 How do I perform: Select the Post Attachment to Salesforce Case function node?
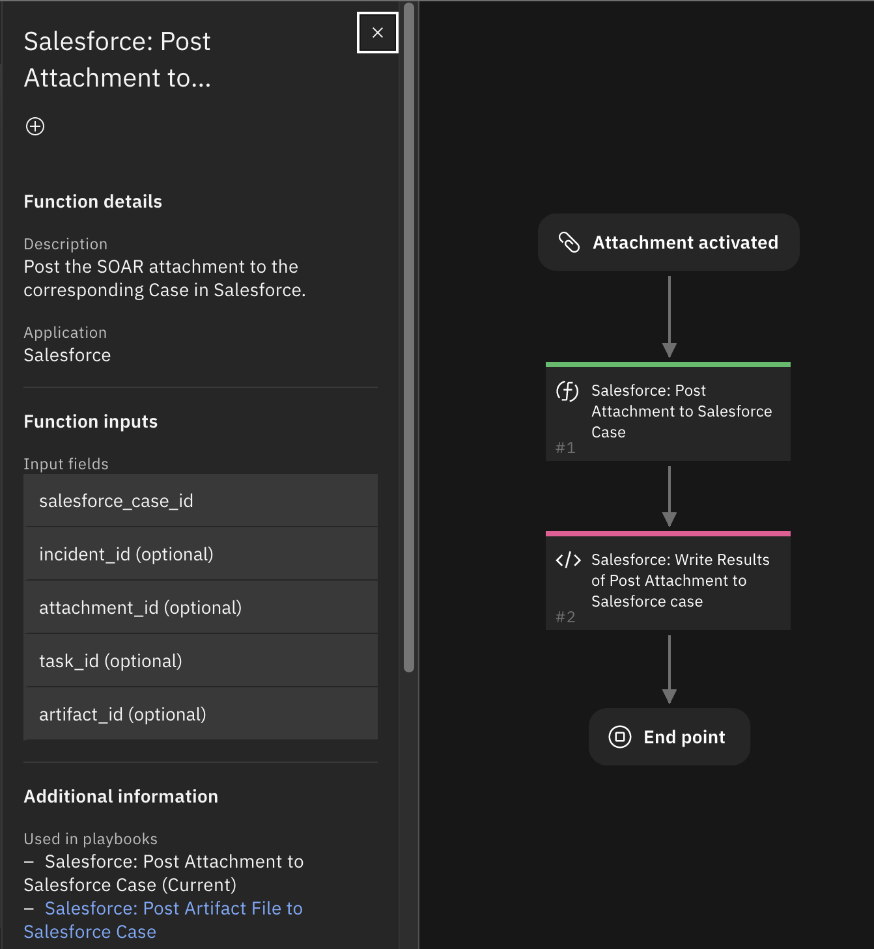click(x=668, y=411)
